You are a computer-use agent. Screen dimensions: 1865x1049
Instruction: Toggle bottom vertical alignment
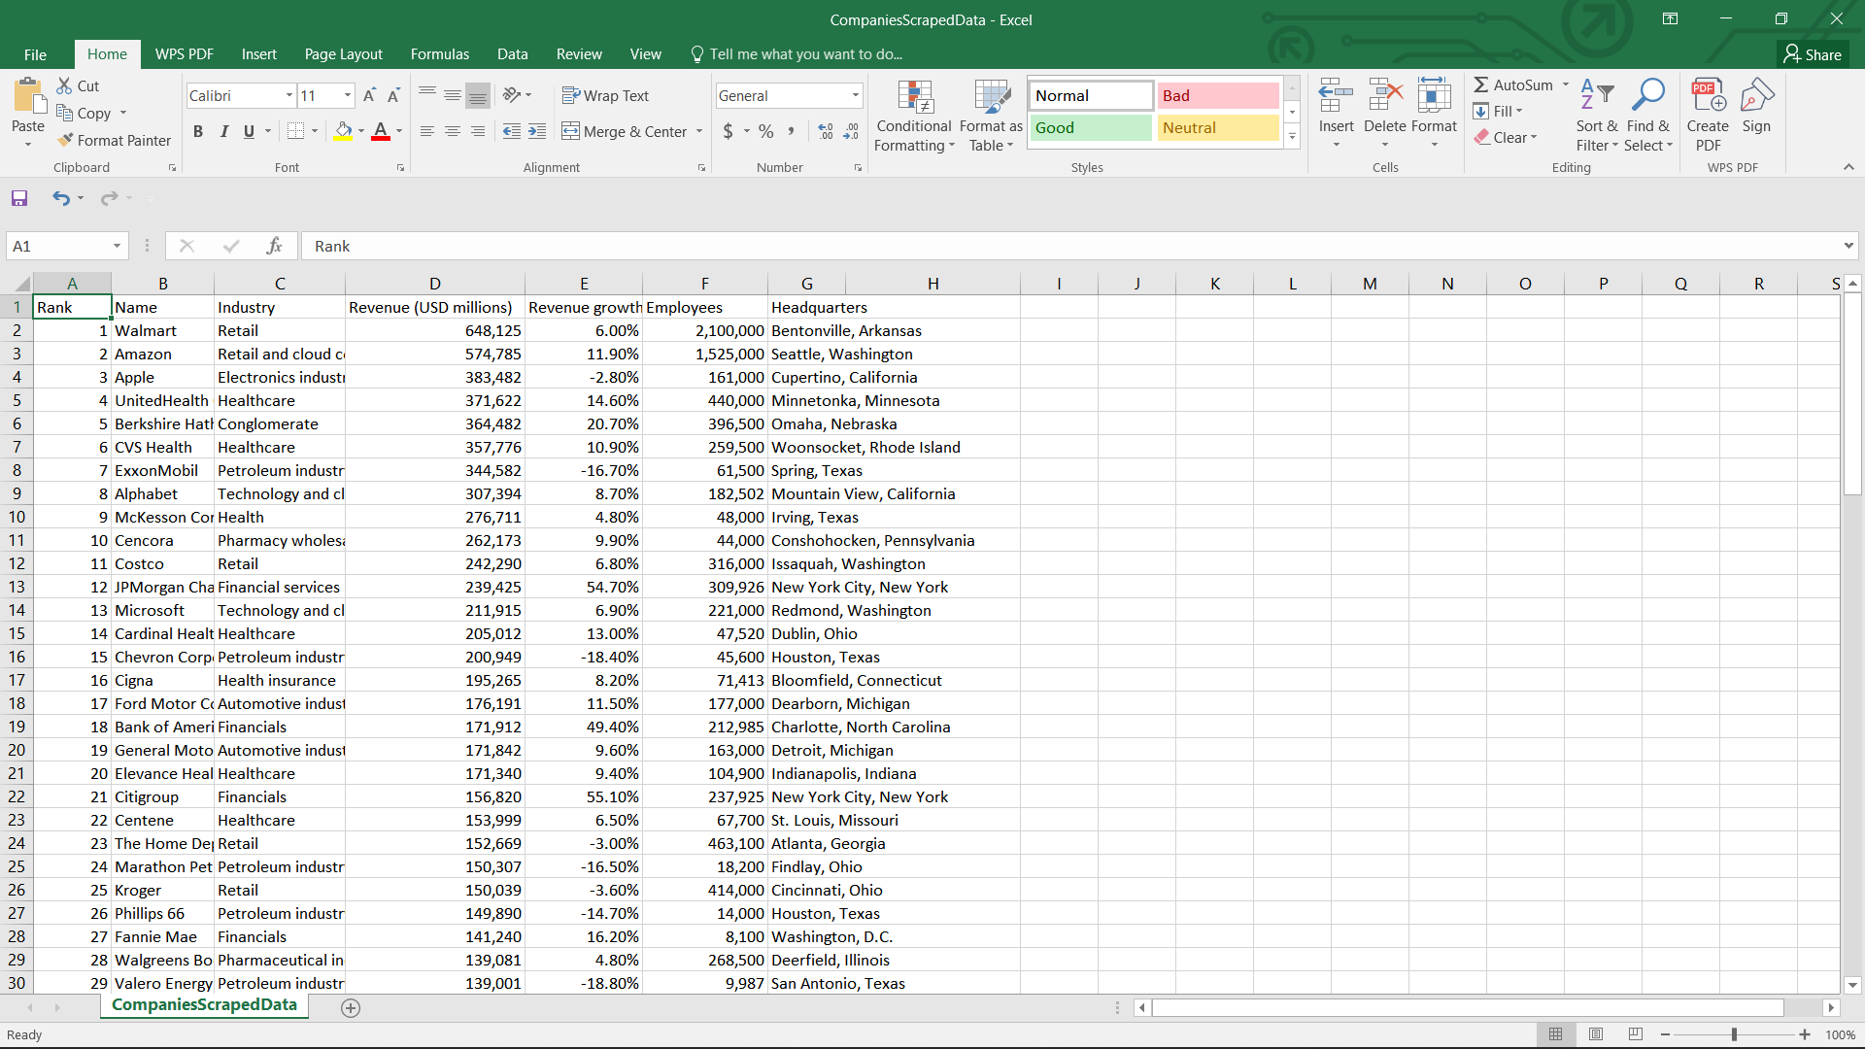coord(478,95)
